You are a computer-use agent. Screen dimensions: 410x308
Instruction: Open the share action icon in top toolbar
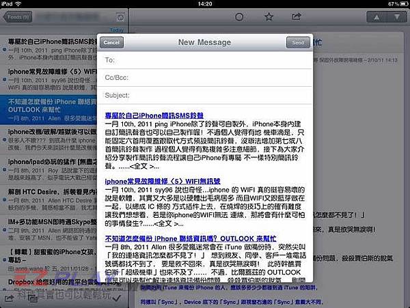(x=297, y=17)
